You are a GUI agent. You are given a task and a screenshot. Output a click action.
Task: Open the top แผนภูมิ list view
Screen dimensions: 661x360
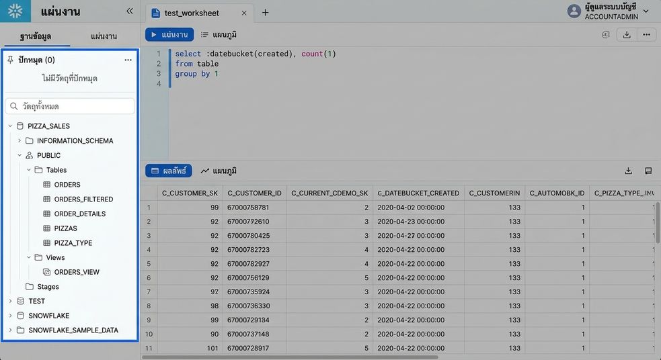pos(219,34)
